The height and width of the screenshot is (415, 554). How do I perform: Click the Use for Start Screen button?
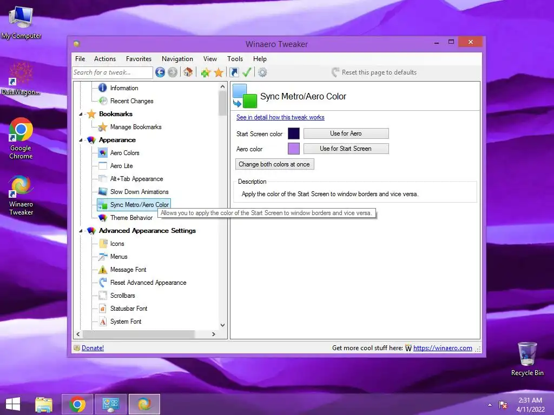click(346, 149)
